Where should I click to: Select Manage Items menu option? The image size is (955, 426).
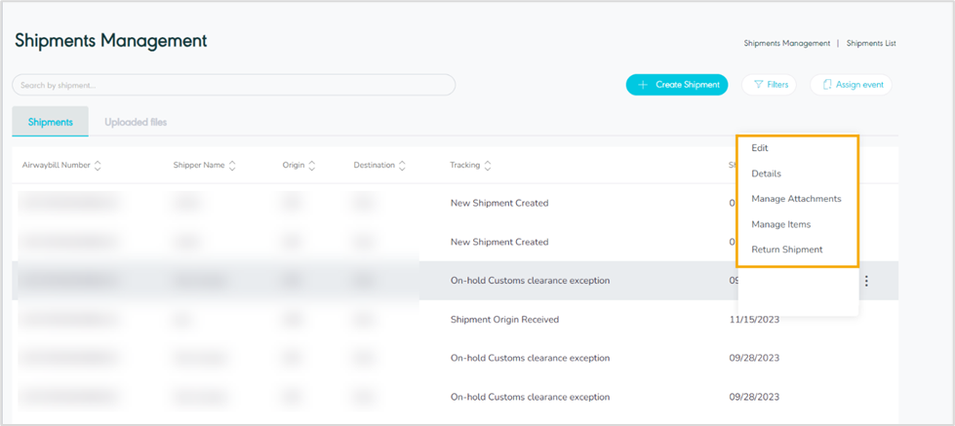780,224
